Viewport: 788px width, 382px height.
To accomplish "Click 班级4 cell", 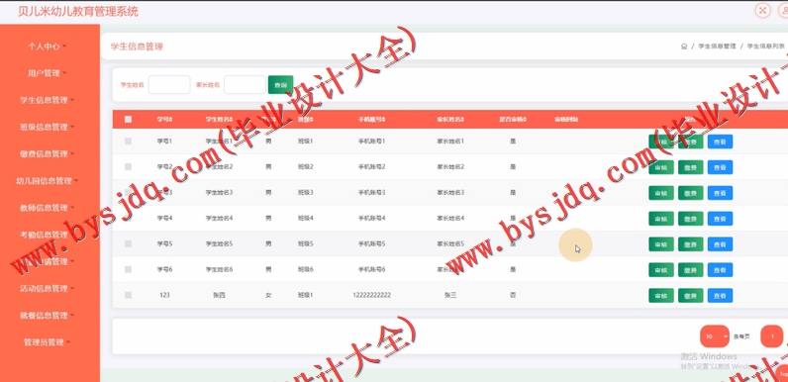I will pos(305,218).
